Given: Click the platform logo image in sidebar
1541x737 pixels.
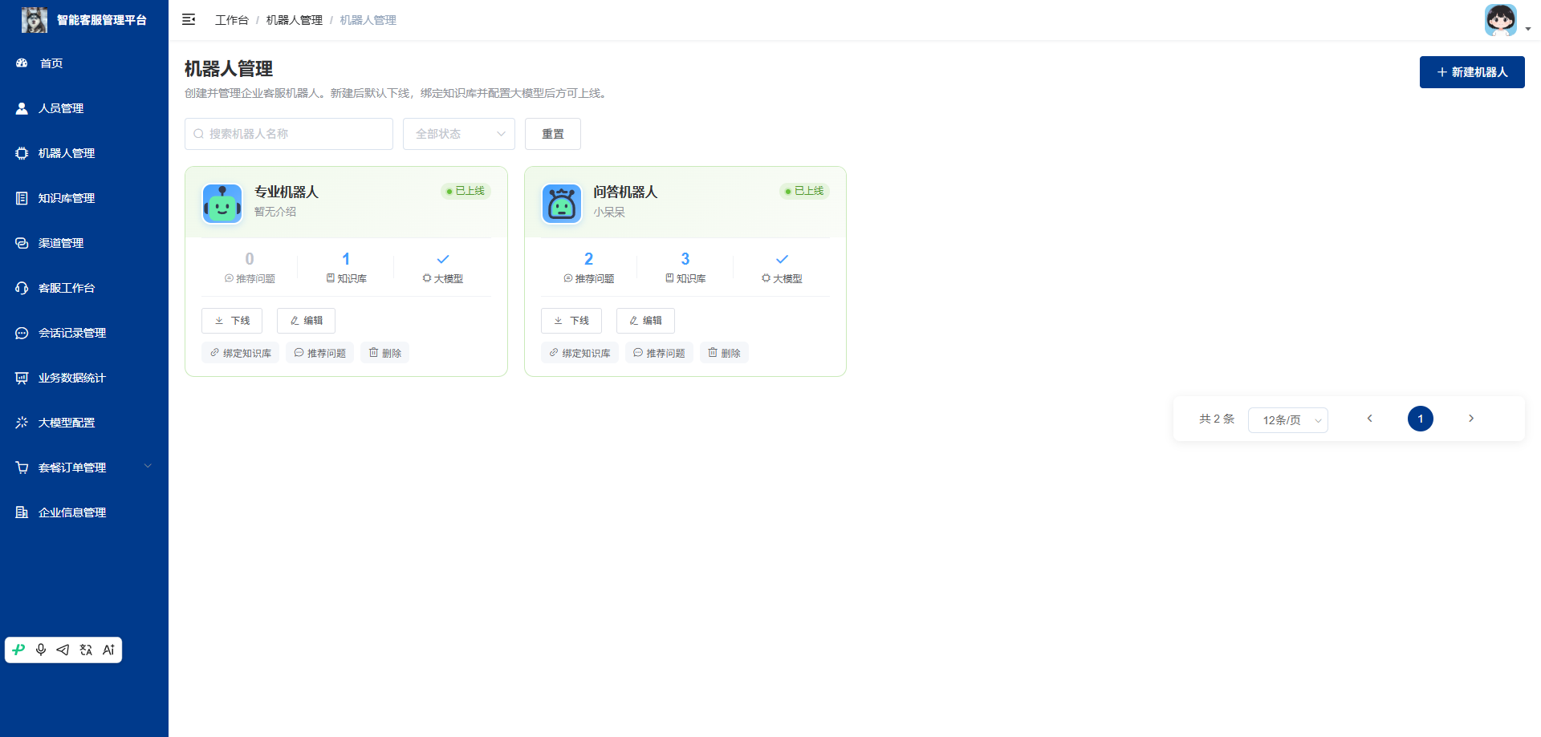Looking at the screenshot, I should point(34,20).
